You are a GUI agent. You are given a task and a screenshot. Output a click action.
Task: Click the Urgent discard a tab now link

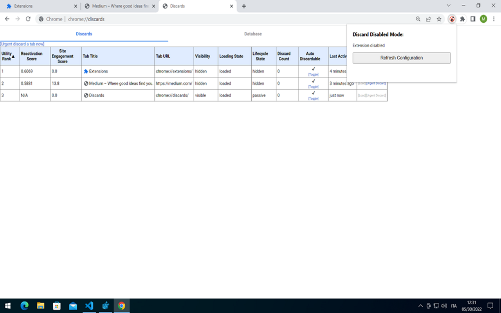pyautogui.click(x=22, y=44)
